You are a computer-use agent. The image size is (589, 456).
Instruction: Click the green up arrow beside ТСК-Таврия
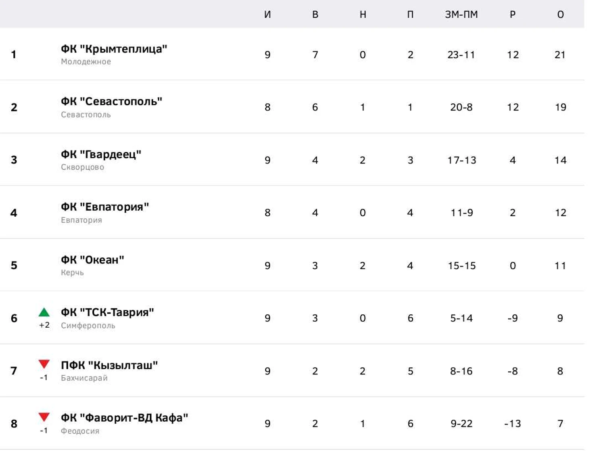44,312
